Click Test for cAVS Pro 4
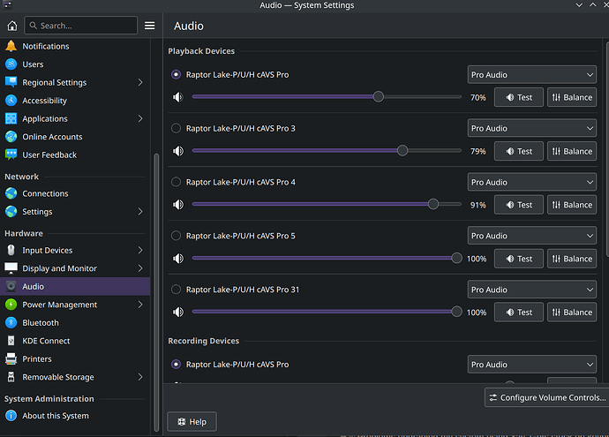This screenshot has height=437, width=609. 518,205
